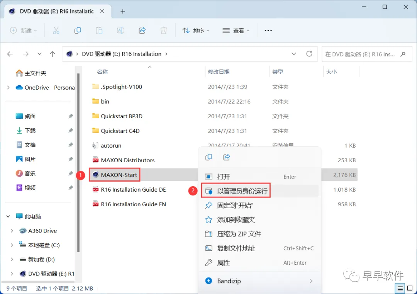Switch to large icons view in status bar
The image size is (417, 294).
pos(410,288)
